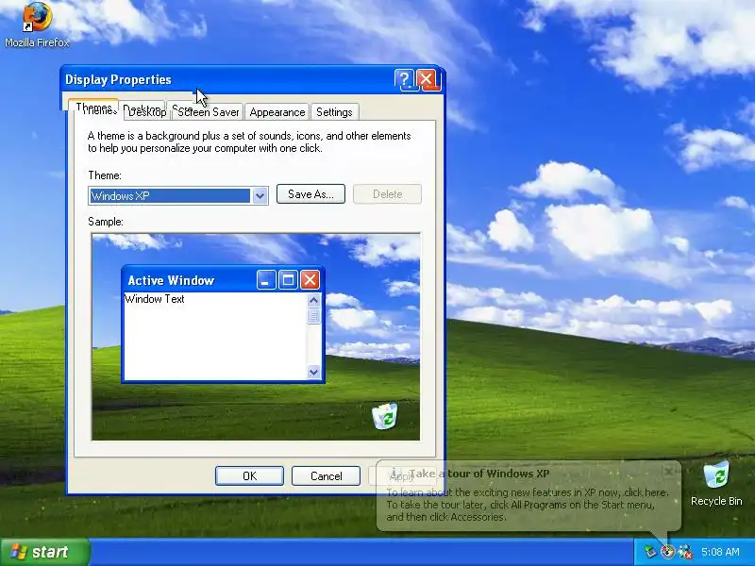Open the Screen Saver tab
Viewport: 755px width, 566px height.
208,112
